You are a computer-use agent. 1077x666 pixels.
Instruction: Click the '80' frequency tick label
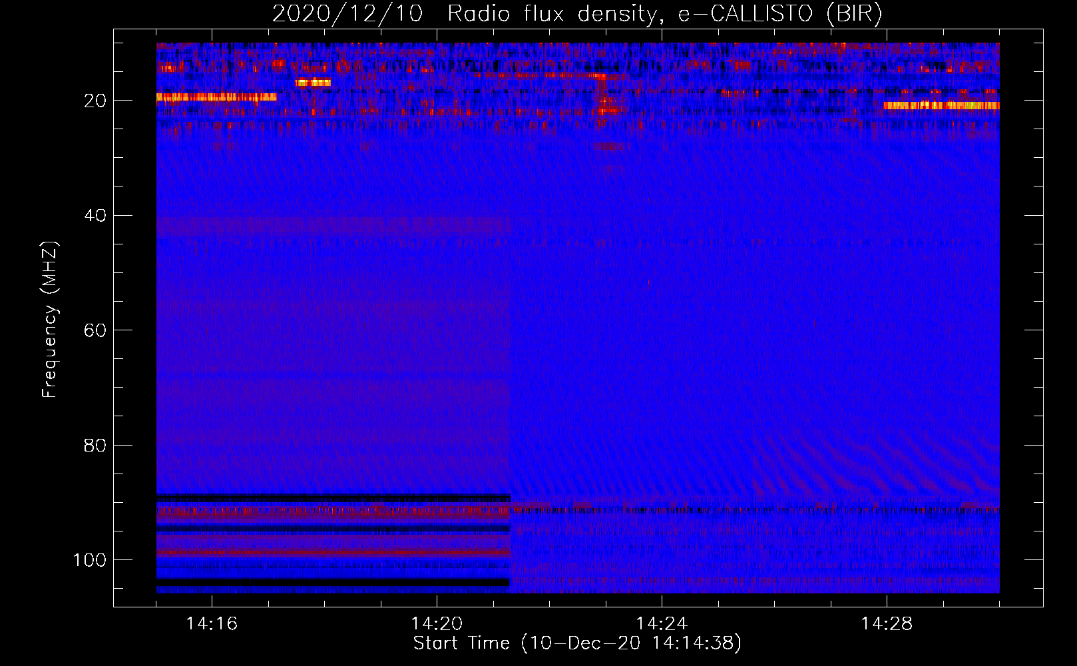click(95, 445)
